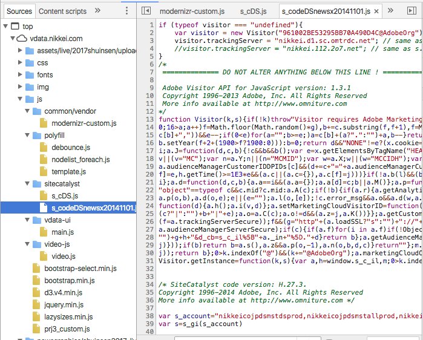Click the js folder icon
423x340 pixels.
[30, 99]
